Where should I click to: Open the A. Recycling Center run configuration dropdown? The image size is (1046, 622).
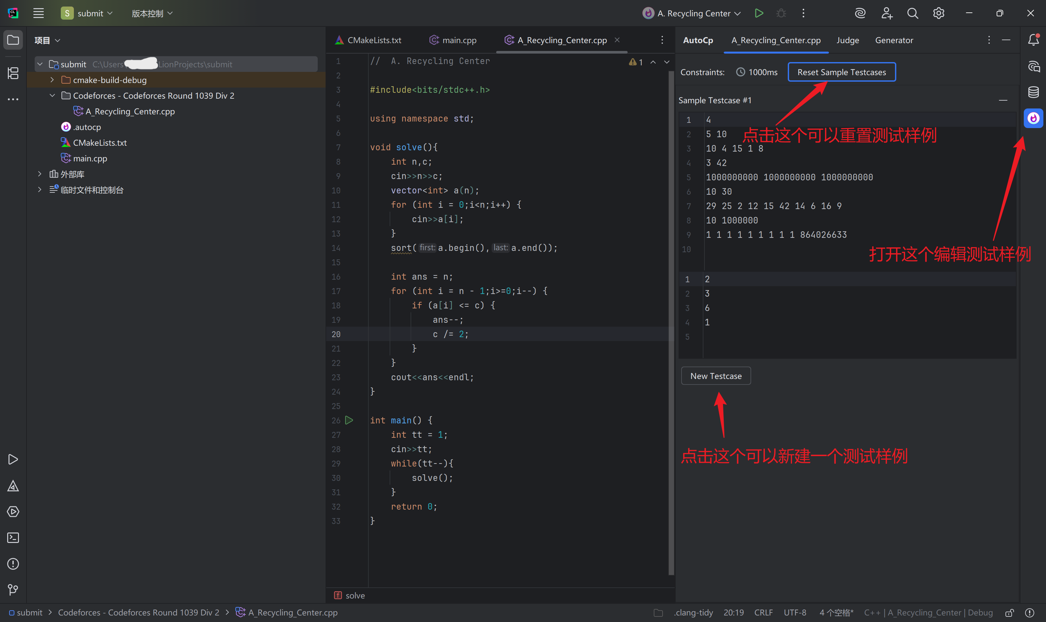tap(692, 13)
